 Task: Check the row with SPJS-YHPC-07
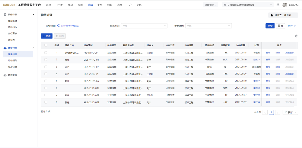click(46, 67)
